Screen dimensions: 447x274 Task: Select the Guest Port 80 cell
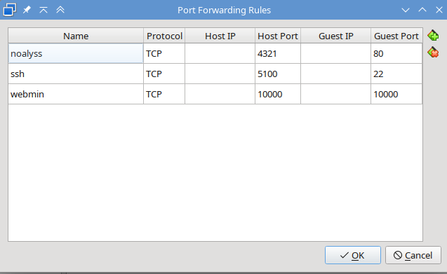[396, 53]
